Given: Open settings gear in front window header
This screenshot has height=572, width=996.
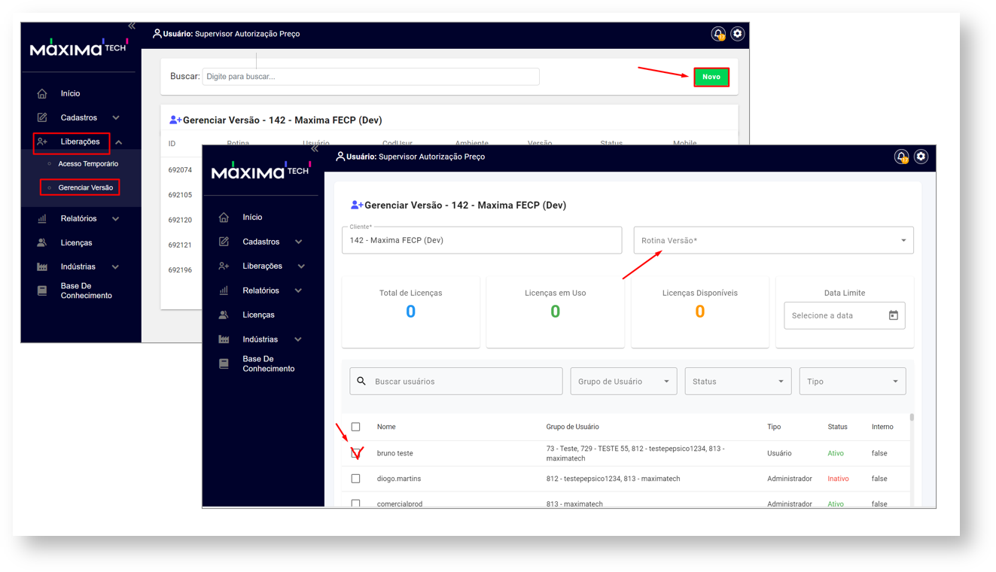Looking at the screenshot, I should click(921, 157).
